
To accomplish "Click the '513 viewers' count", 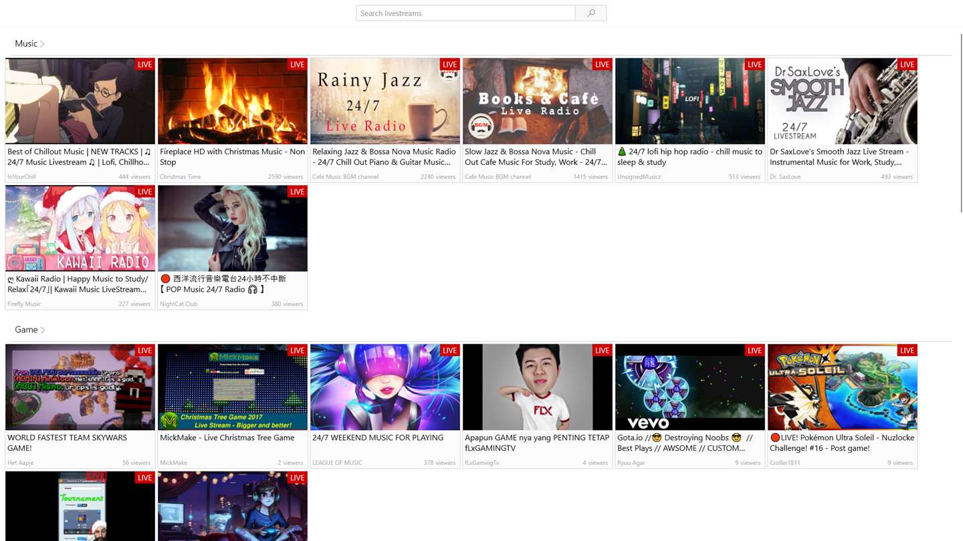I will click(744, 177).
